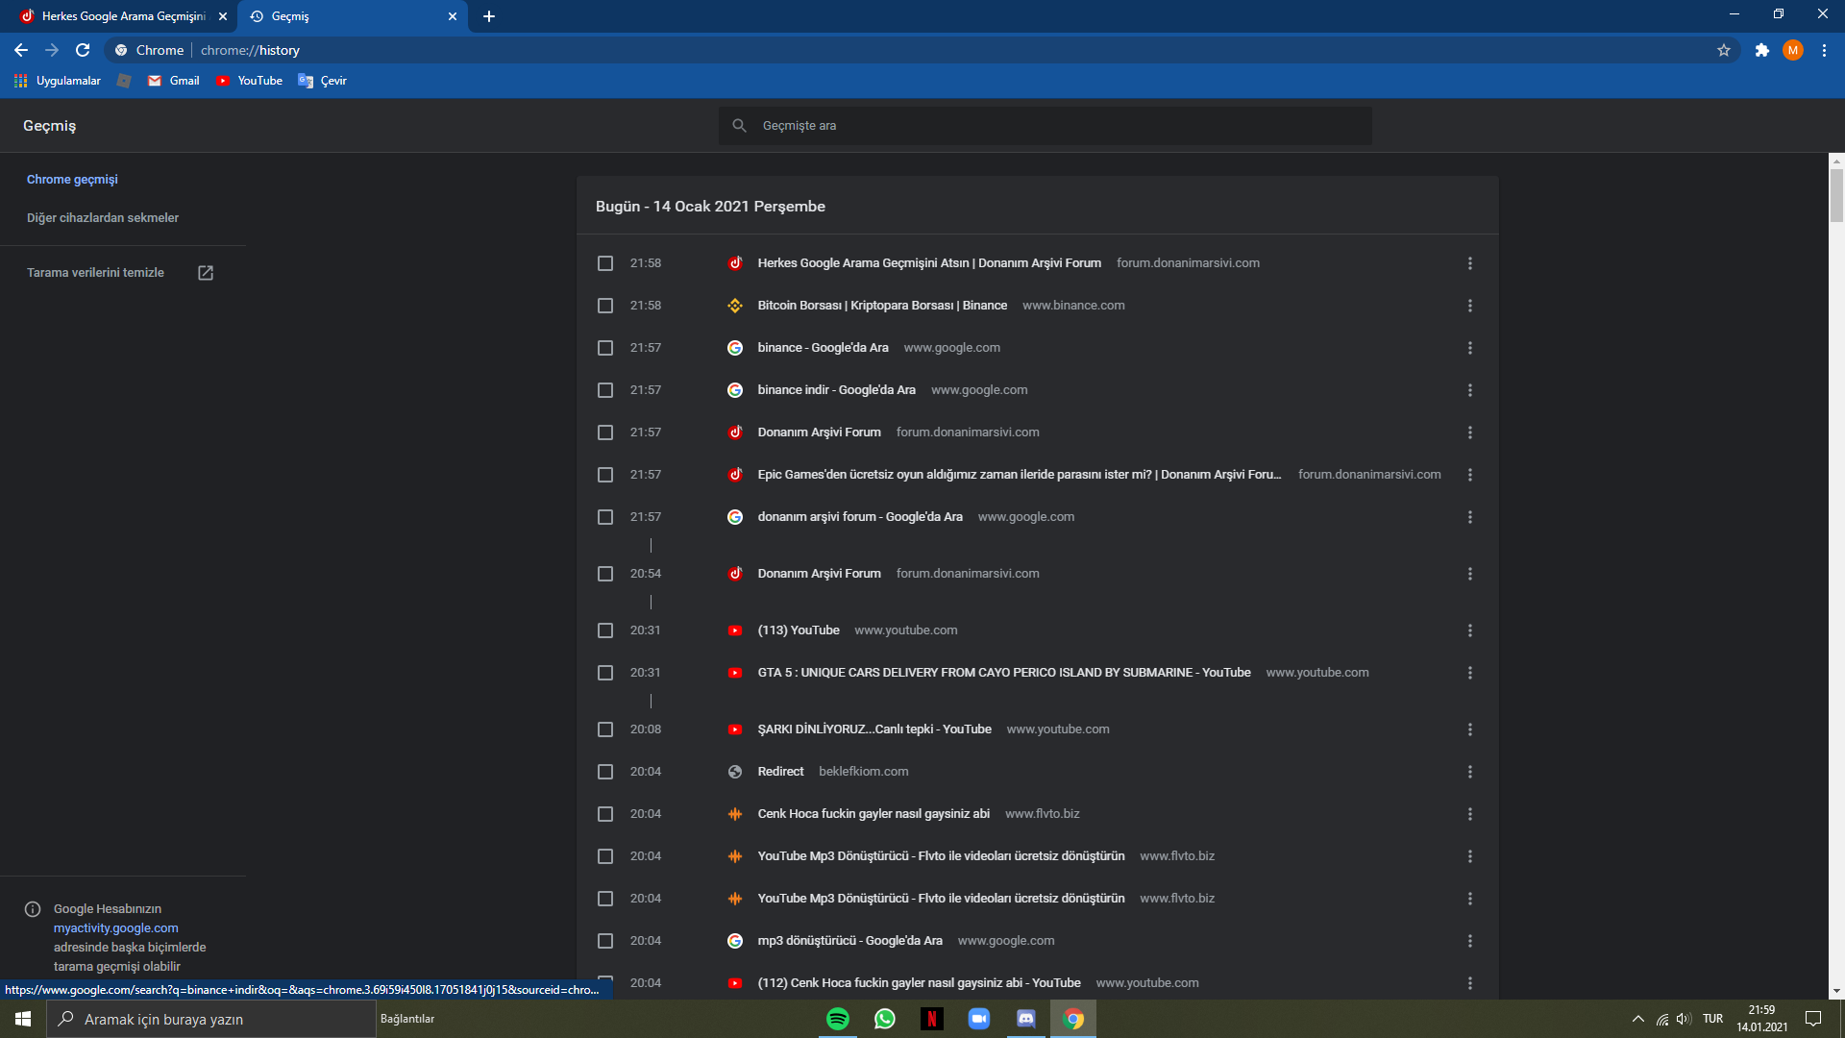Open the Gmail bookmark
This screenshot has width=1845, height=1038.
[x=174, y=81]
